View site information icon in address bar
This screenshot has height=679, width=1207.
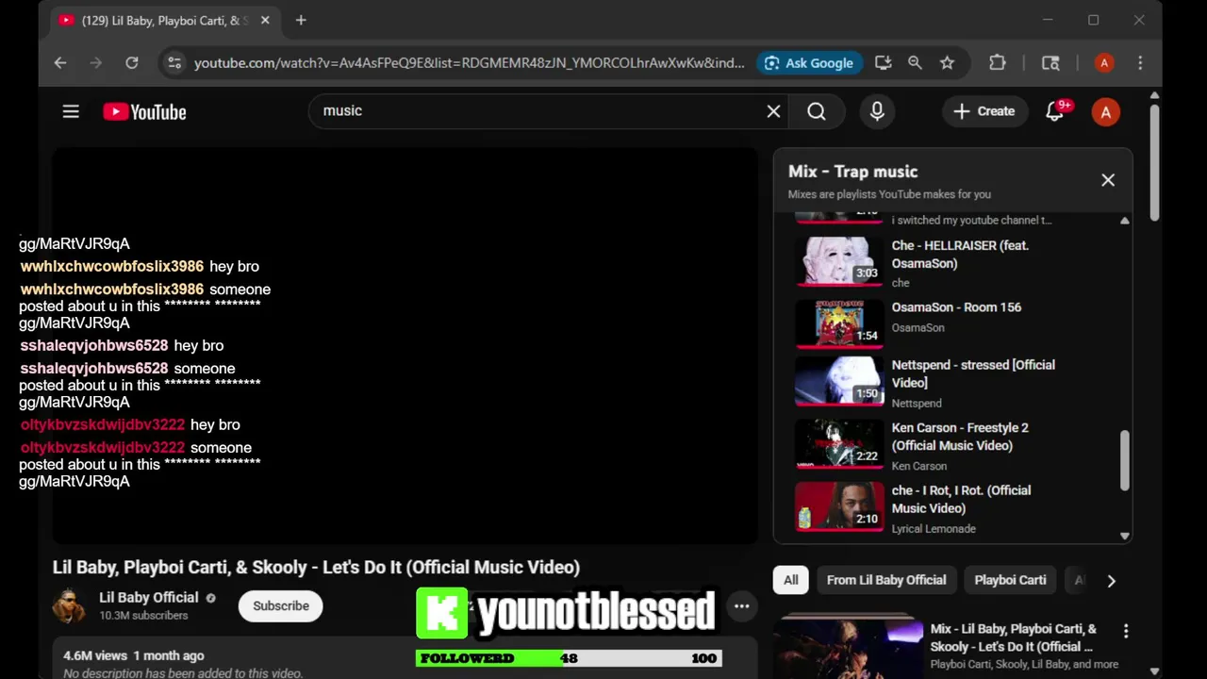tap(174, 63)
